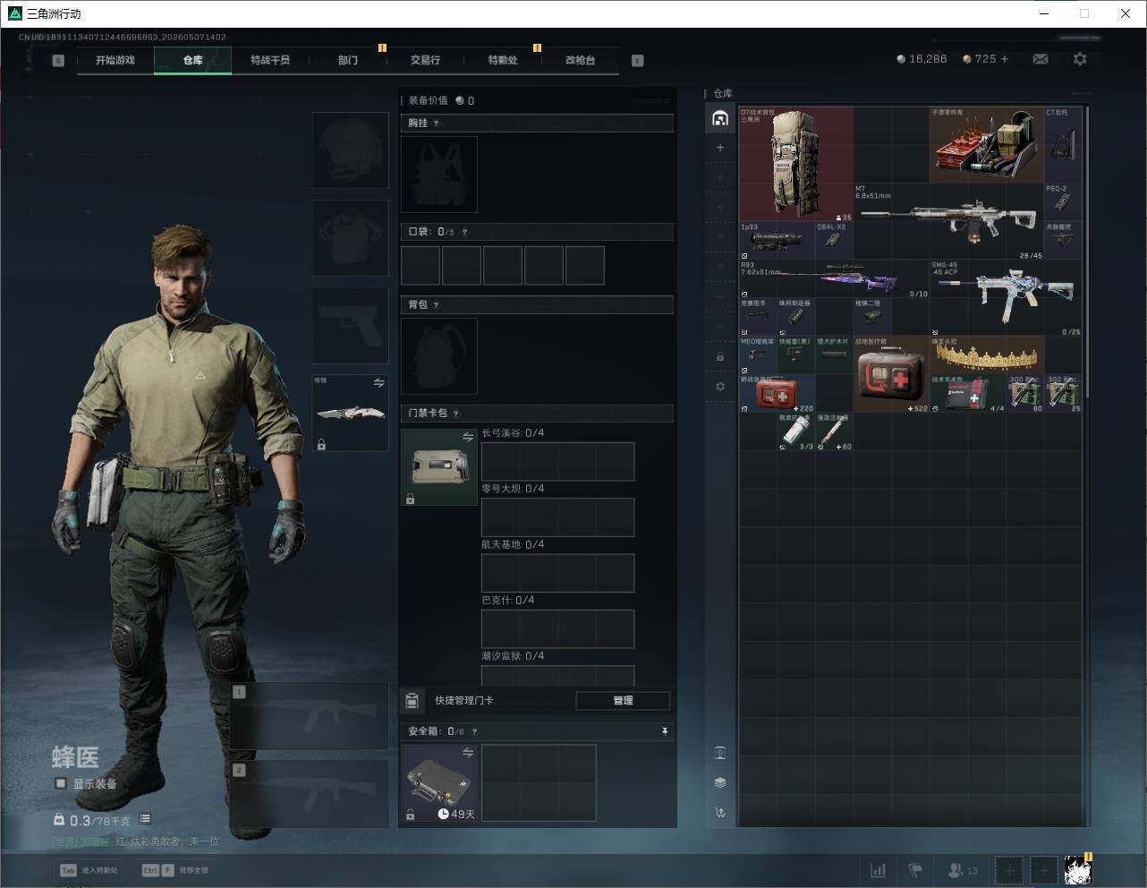Click the backpack equipment slot
This screenshot has width=1147, height=888.
pyautogui.click(x=439, y=355)
